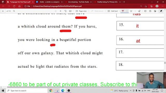166x93 pixels.
Task: Click Save as icon in PDF toolbar
Action: point(155,11)
